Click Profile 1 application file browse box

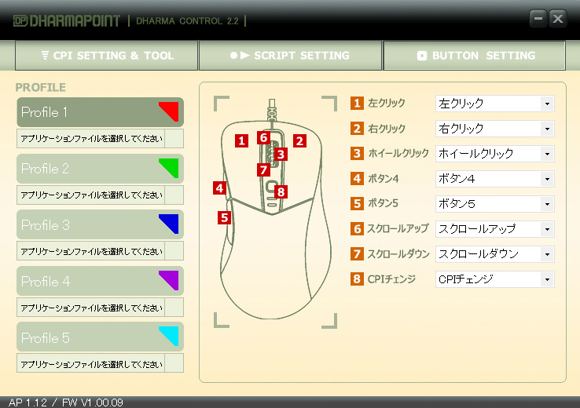click(x=174, y=139)
